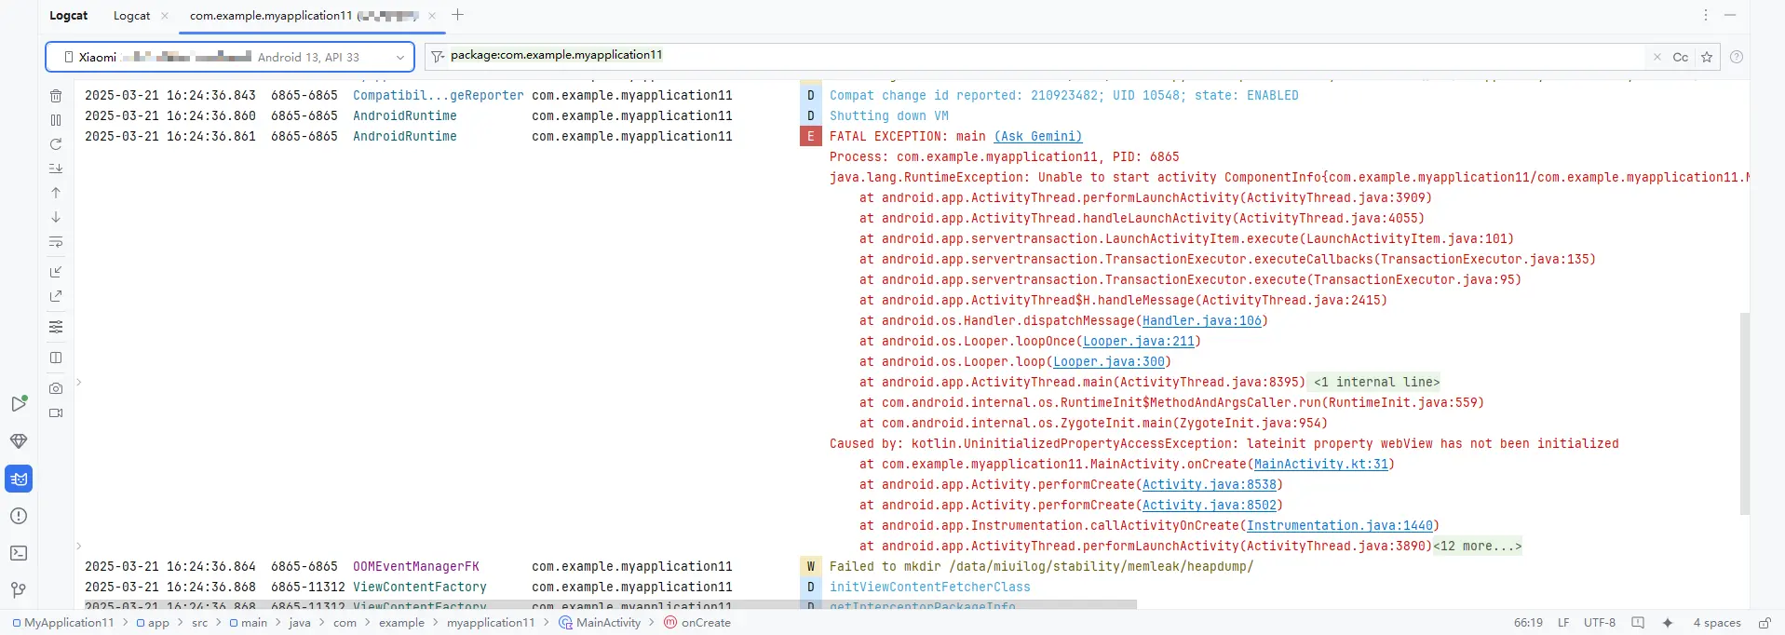Toggle match case Cc in filter

point(1680,57)
